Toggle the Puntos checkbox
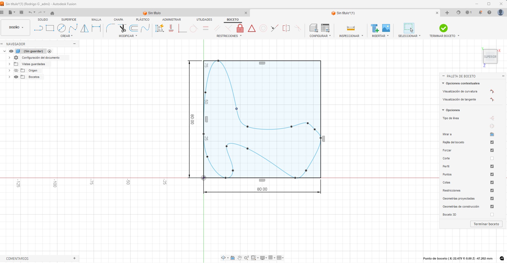Screen dimensions: 507x263 (x=492, y=174)
